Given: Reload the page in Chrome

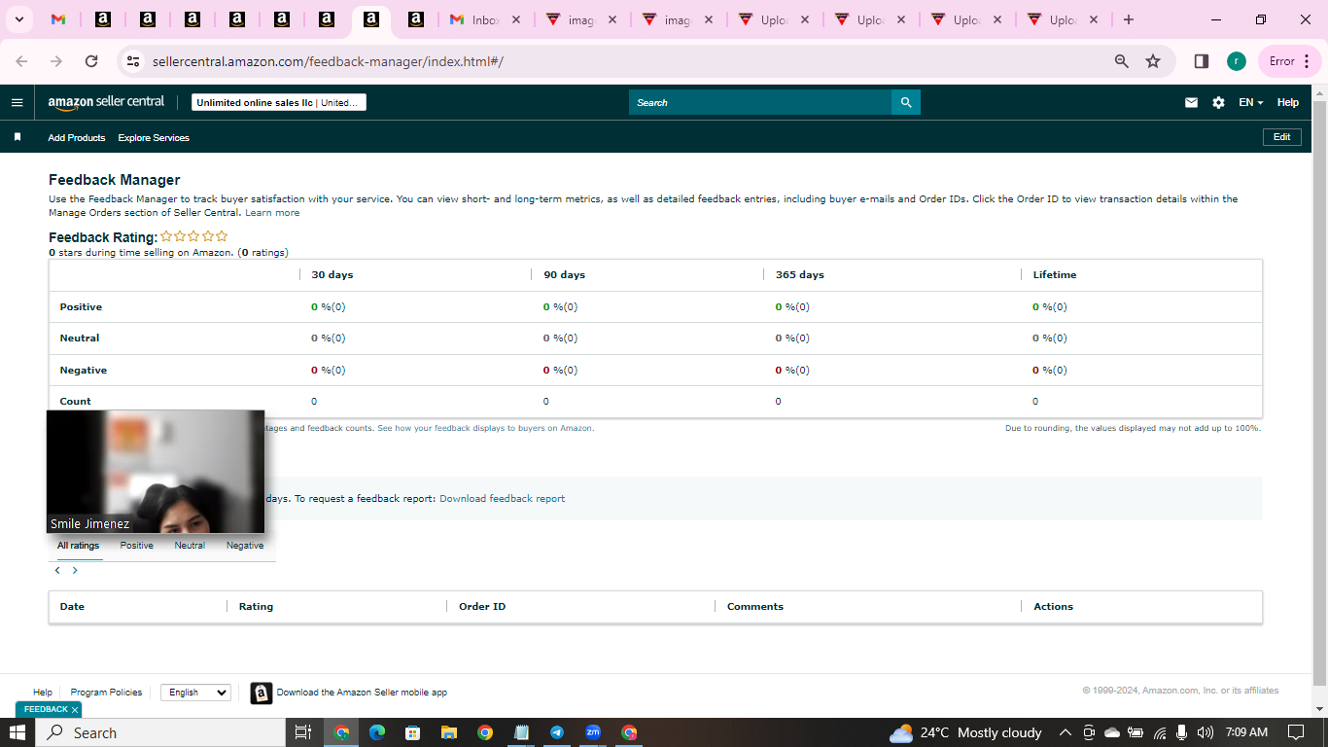Looking at the screenshot, I should pos(91,61).
